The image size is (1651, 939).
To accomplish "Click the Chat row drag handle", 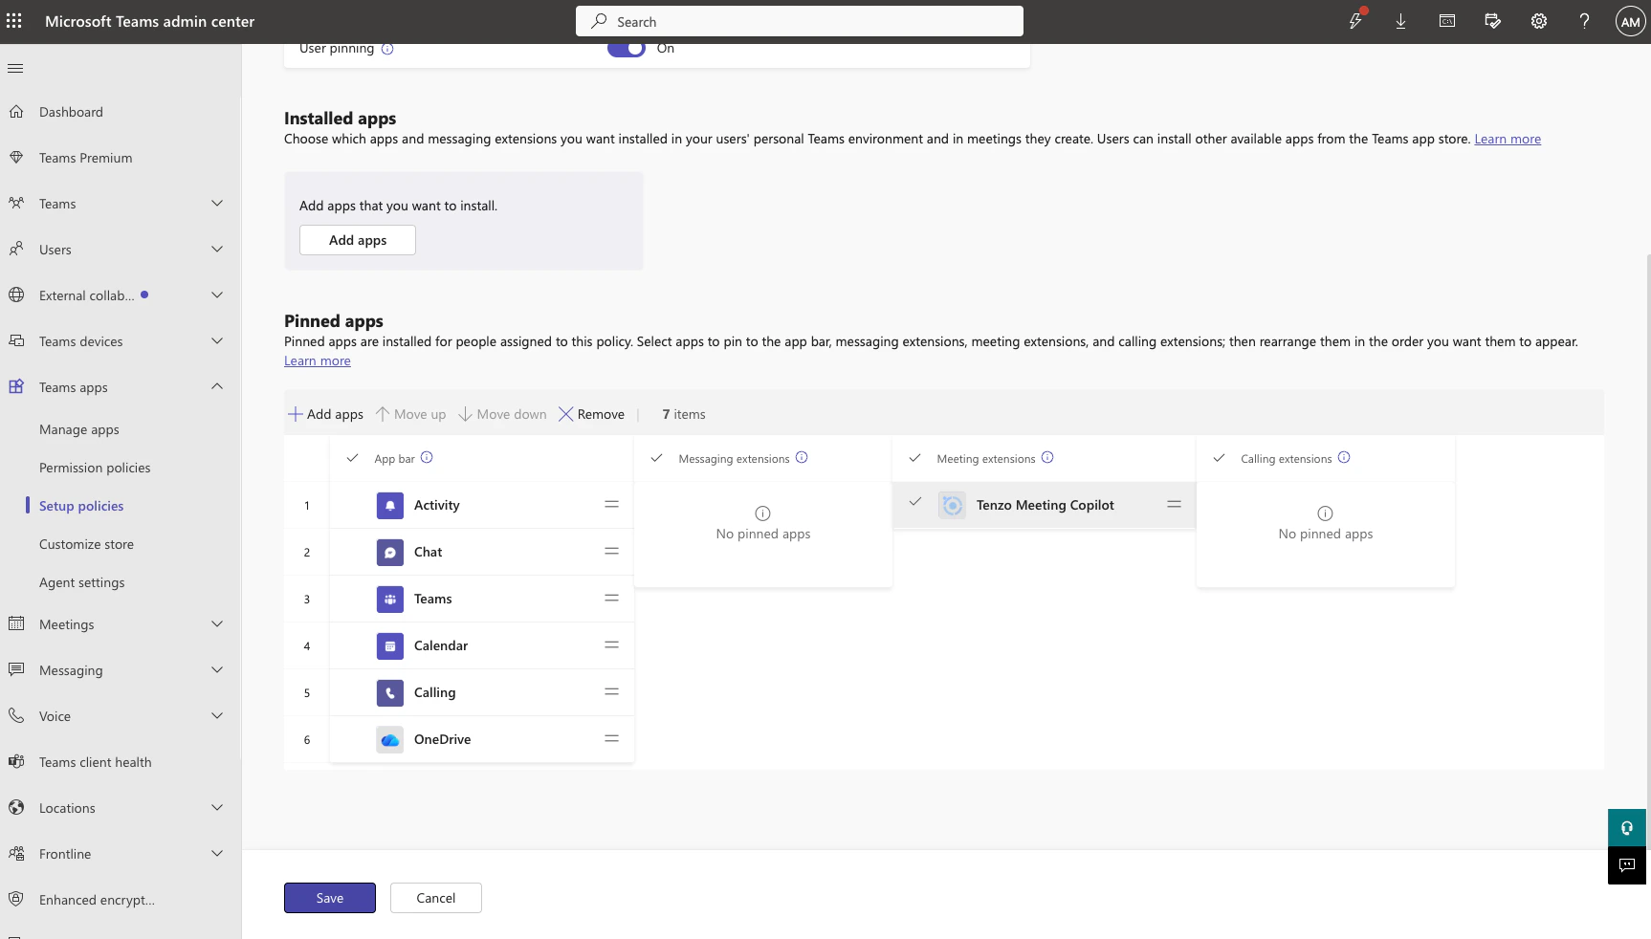I will coord(611,551).
